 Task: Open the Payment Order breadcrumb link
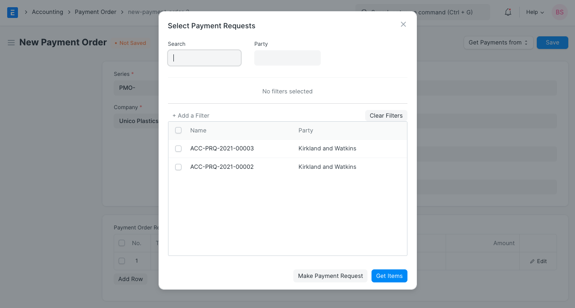95,12
